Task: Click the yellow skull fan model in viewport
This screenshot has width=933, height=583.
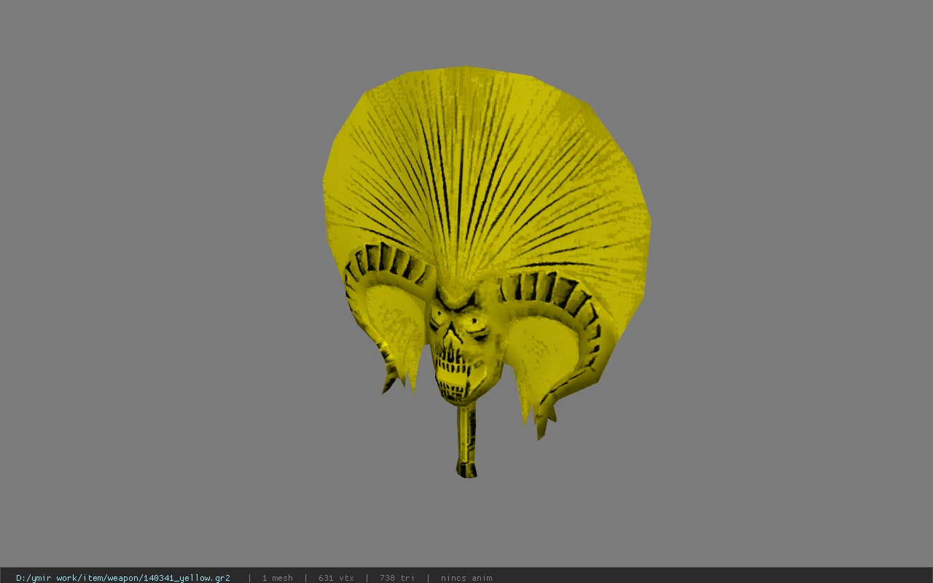Action: pyautogui.click(x=486, y=272)
